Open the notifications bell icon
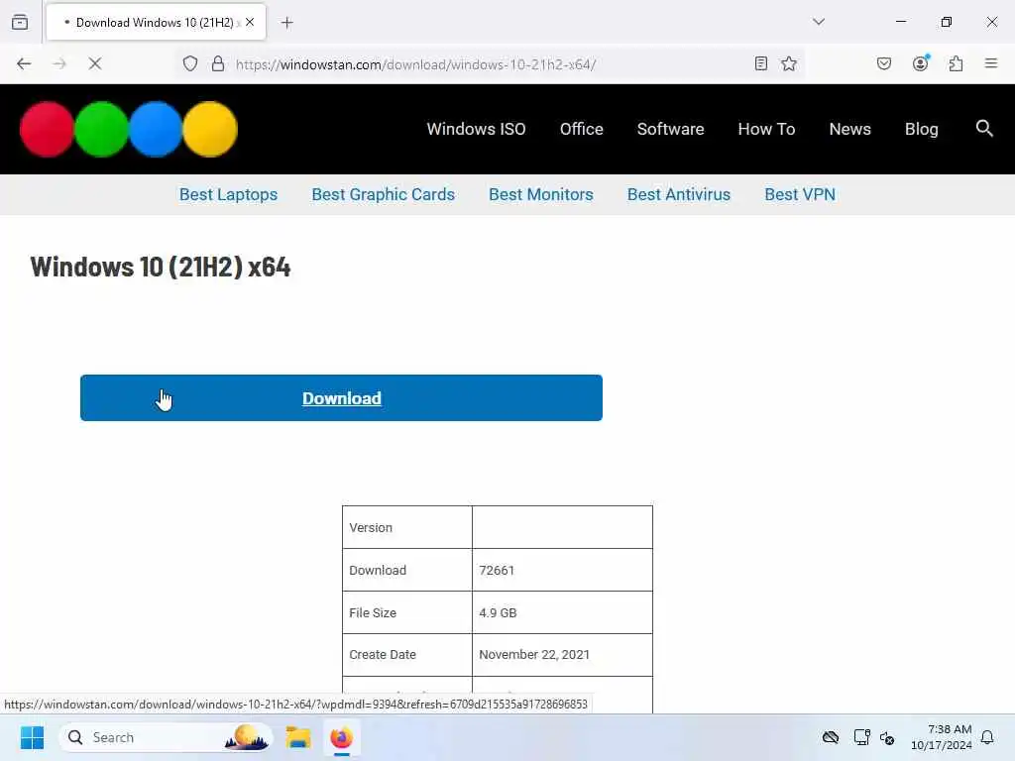1015x761 pixels. [987, 737]
